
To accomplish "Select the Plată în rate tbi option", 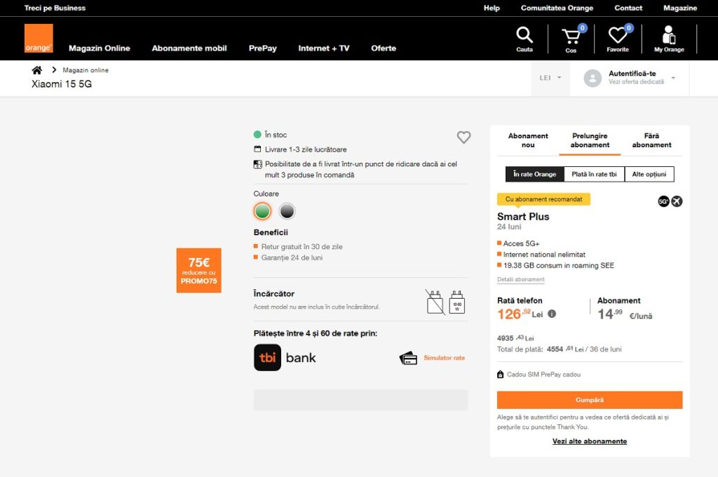I will click(x=594, y=174).
